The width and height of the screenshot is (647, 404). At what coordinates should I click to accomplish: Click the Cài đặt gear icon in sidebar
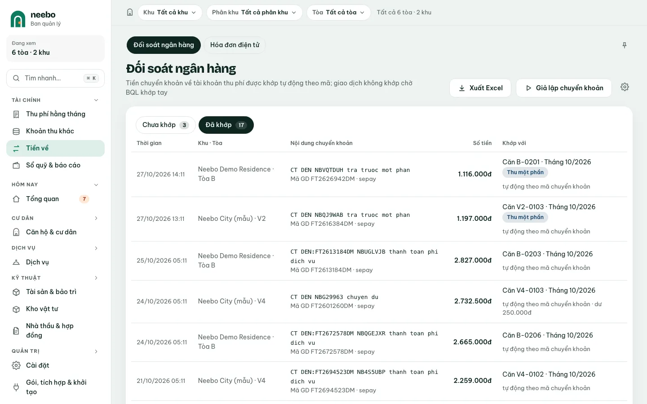[x=16, y=365]
